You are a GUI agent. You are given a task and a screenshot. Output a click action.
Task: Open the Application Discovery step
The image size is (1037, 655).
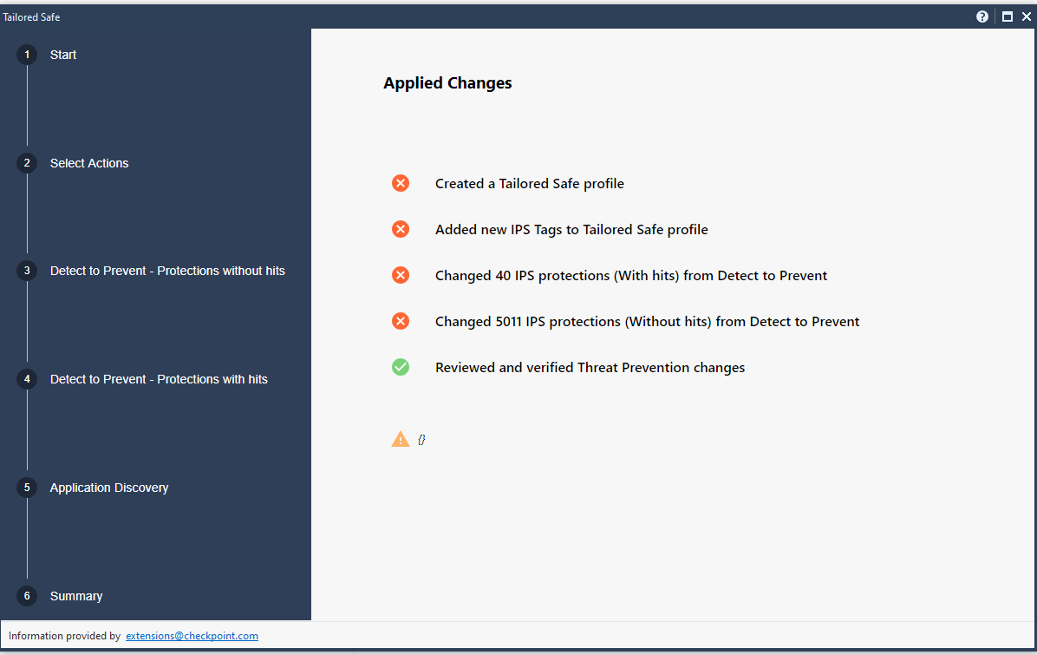(x=109, y=488)
